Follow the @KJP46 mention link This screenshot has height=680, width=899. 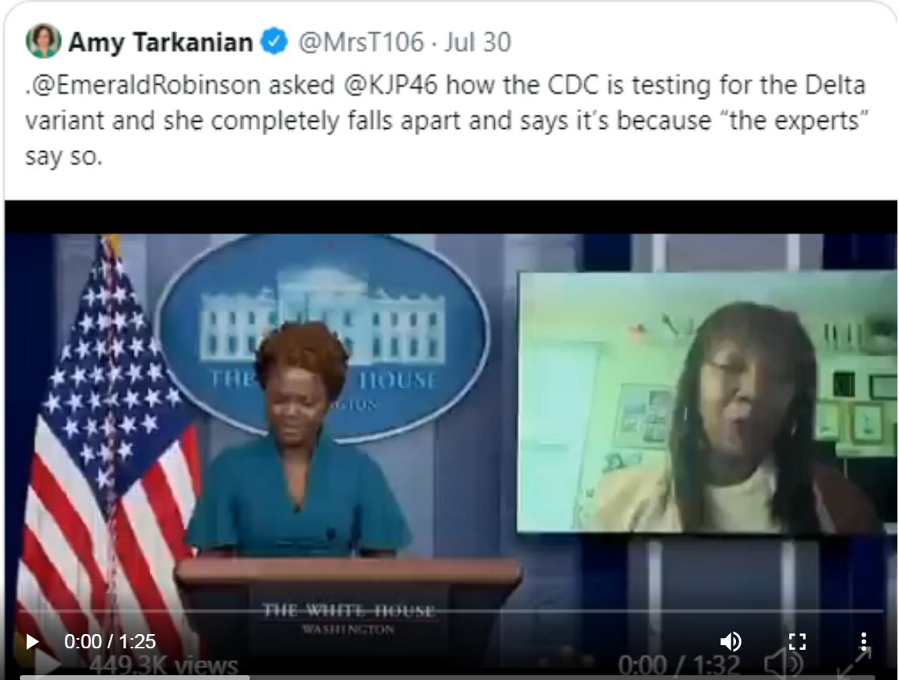click(x=391, y=85)
